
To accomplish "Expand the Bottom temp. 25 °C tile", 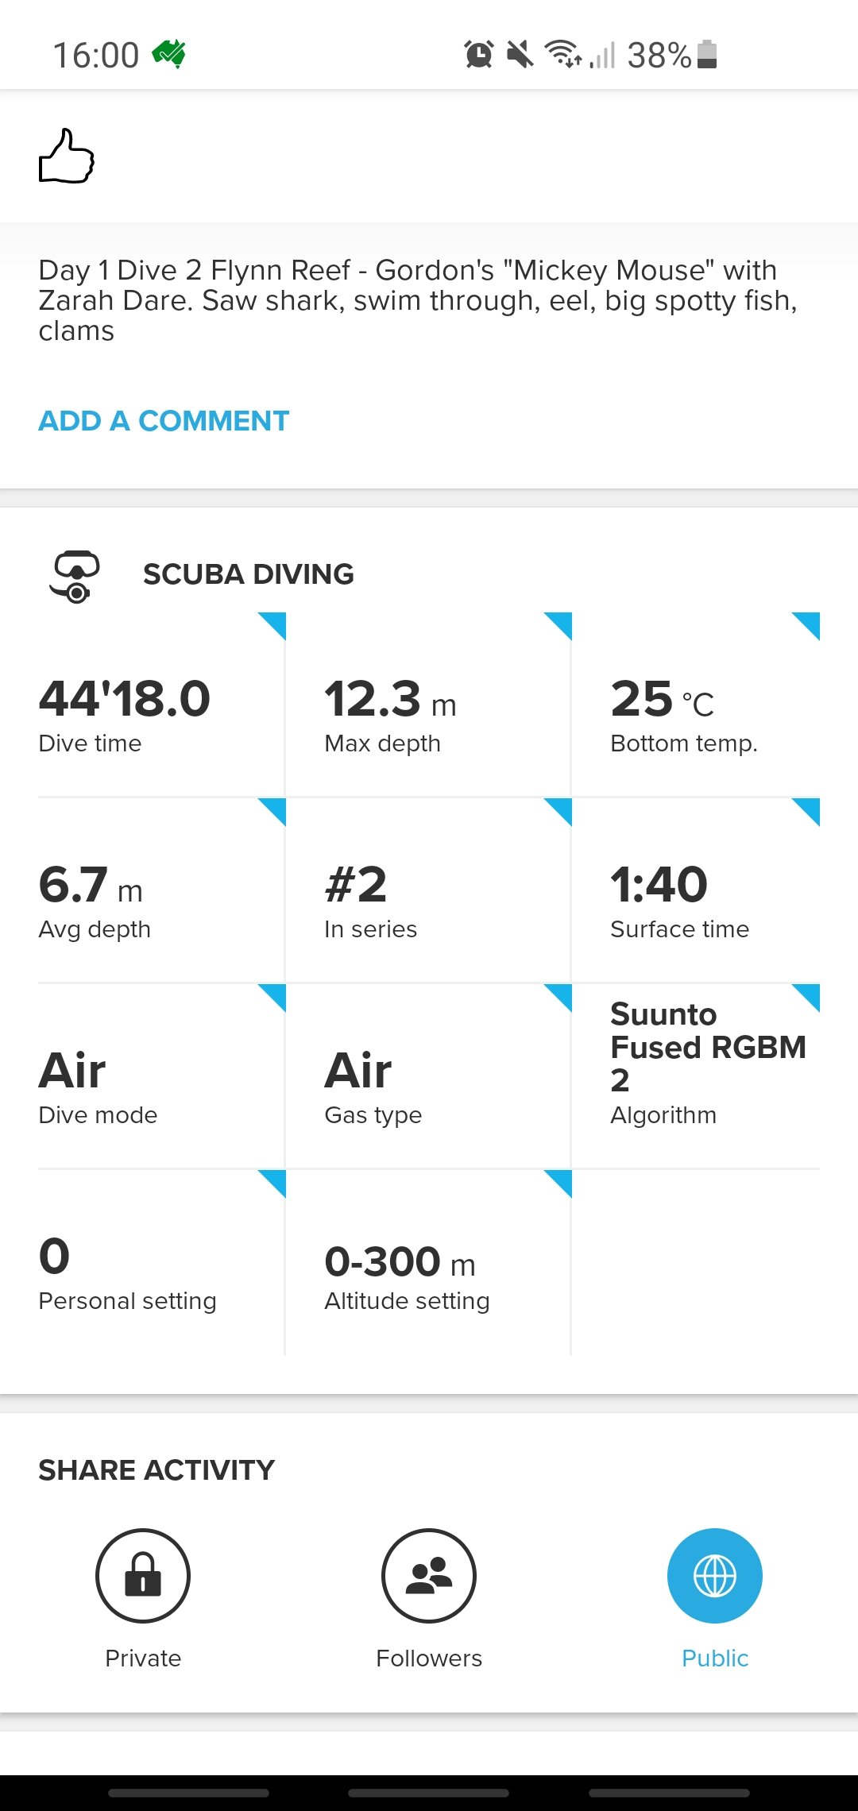I will pos(696,707).
